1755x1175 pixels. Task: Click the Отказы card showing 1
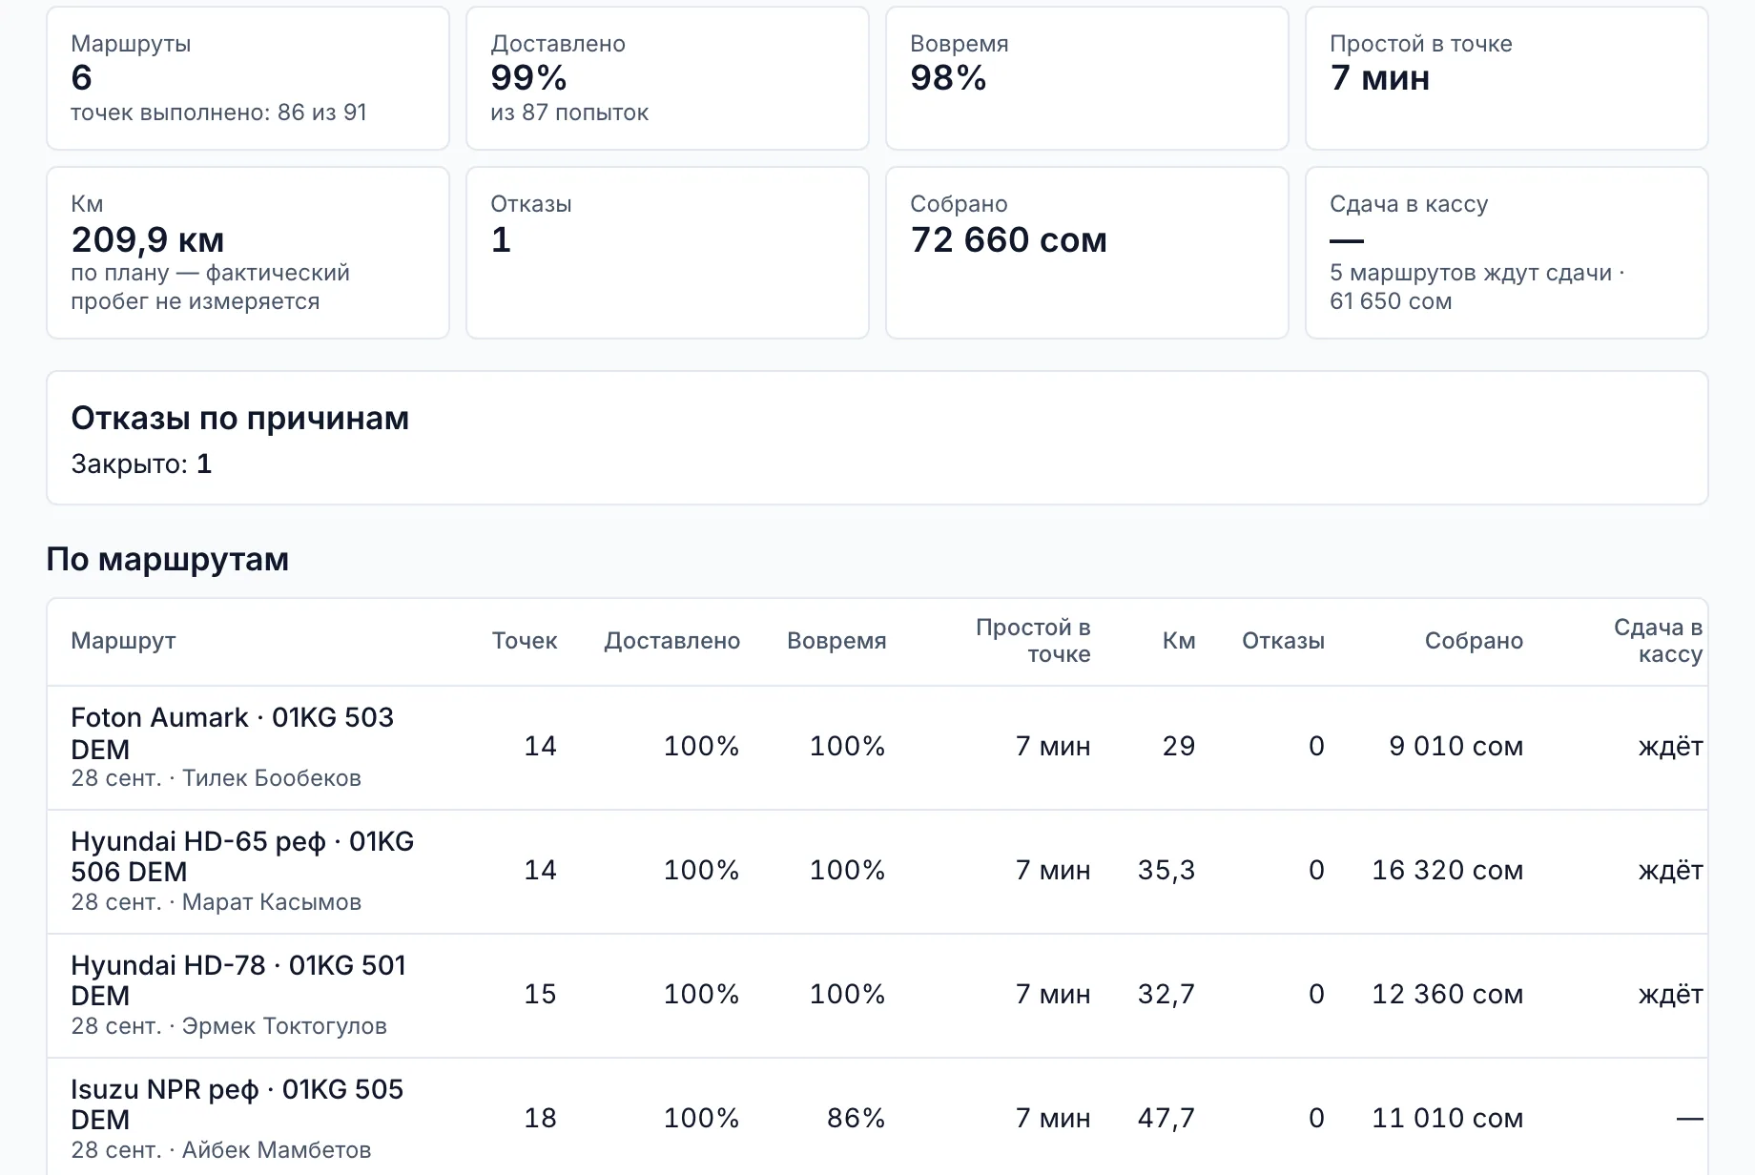pos(668,253)
